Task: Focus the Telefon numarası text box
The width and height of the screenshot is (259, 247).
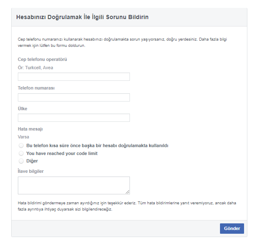Action: point(73,97)
